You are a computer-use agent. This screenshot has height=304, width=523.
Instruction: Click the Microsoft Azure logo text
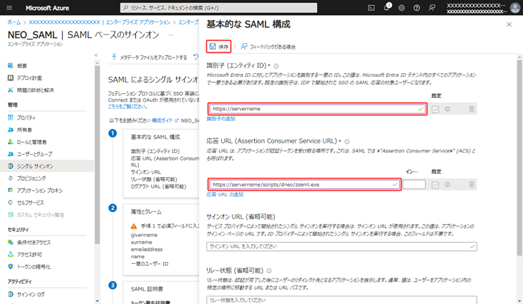pos(47,8)
